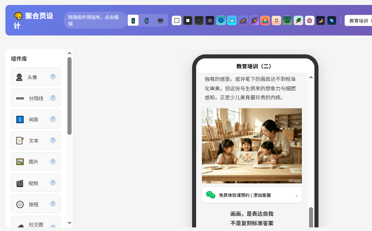Choose the dark blue planet theme

332,21
